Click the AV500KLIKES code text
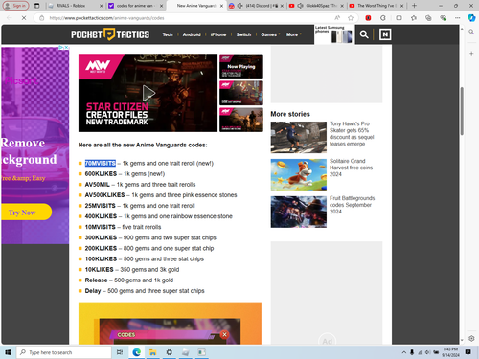The width and height of the screenshot is (479, 359). tap(104, 195)
